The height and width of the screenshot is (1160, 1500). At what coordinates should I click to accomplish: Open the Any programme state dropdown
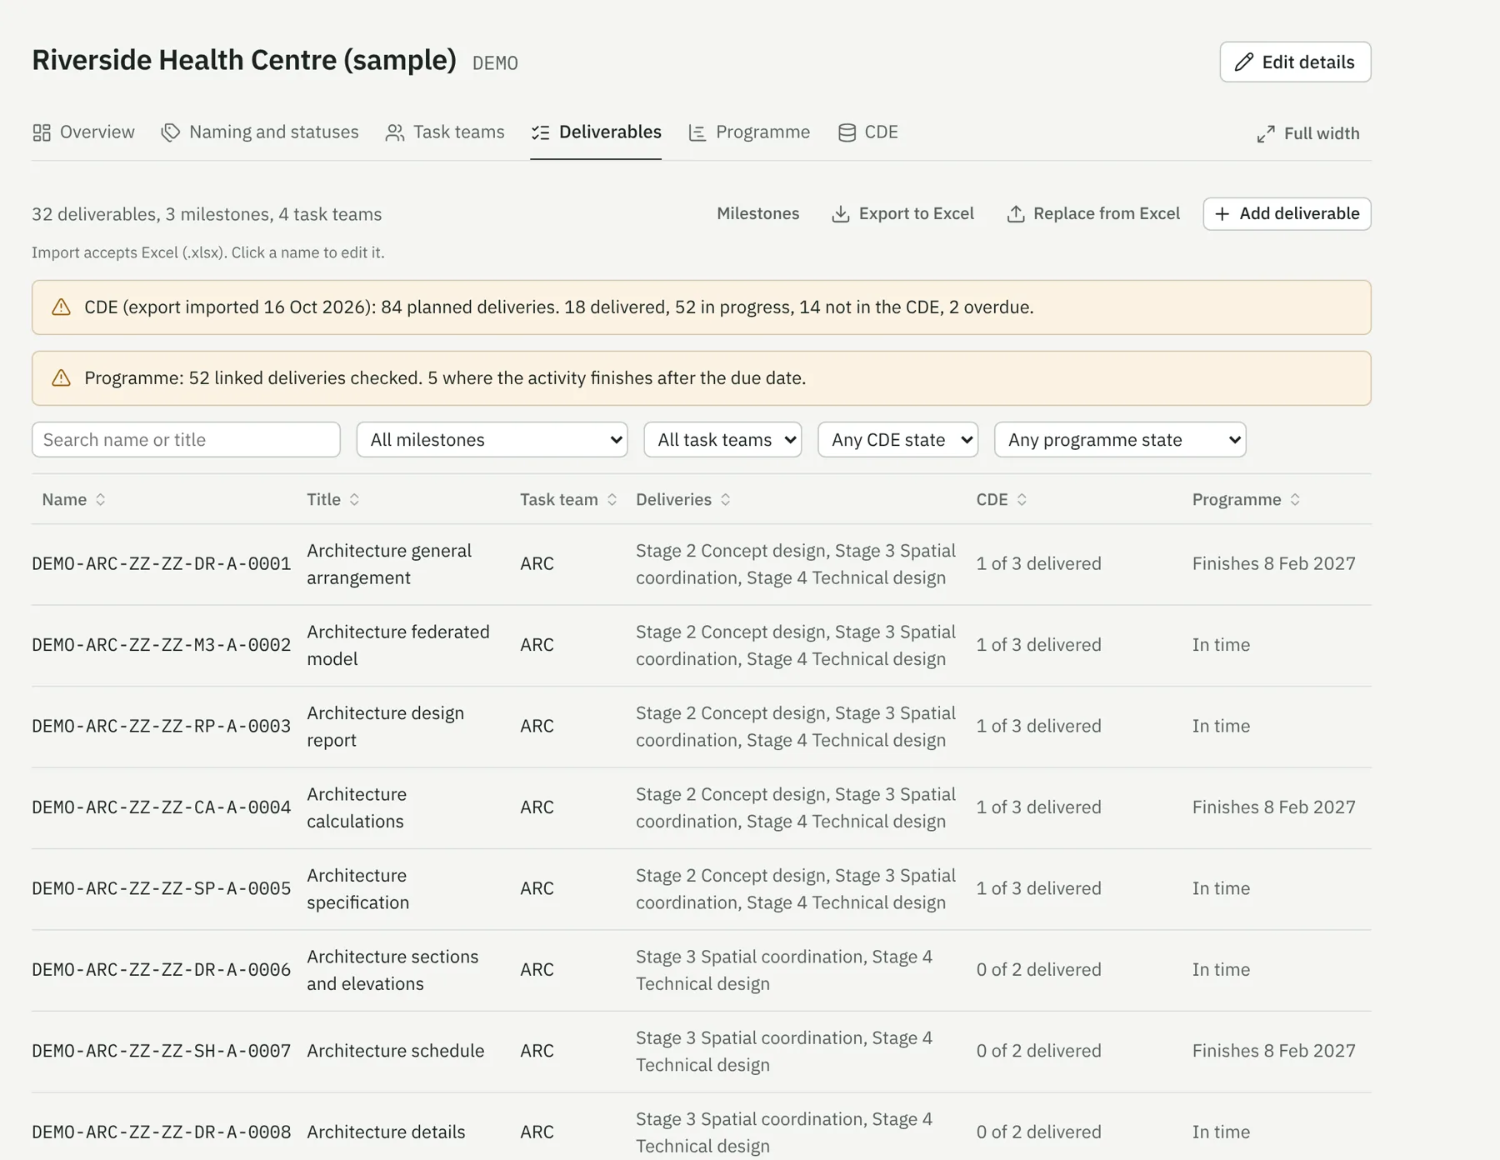tap(1120, 440)
